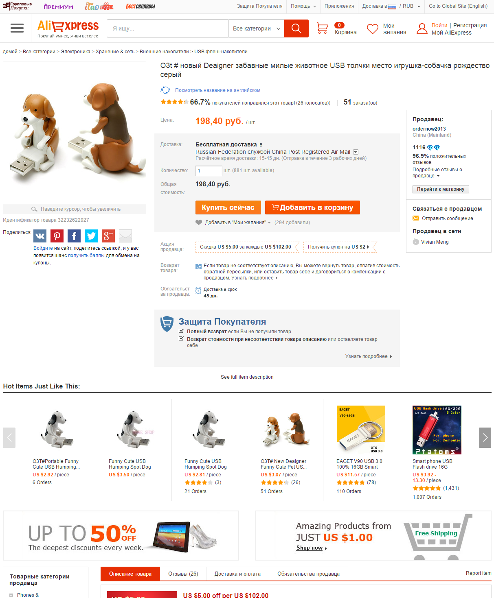This screenshot has height=598, width=494.
Task: Share product on Pinterest
Action: pyautogui.click(x=57, y=236)
